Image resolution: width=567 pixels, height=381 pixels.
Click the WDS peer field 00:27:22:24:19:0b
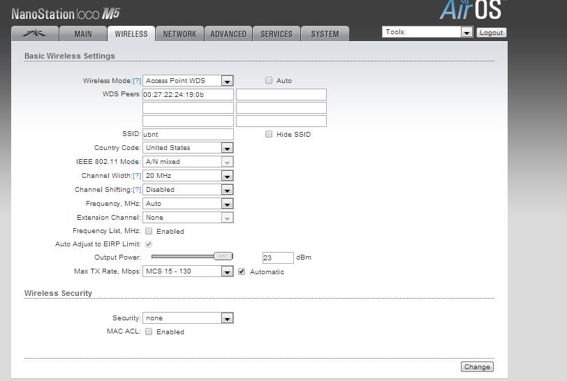[x=188, y=95]
